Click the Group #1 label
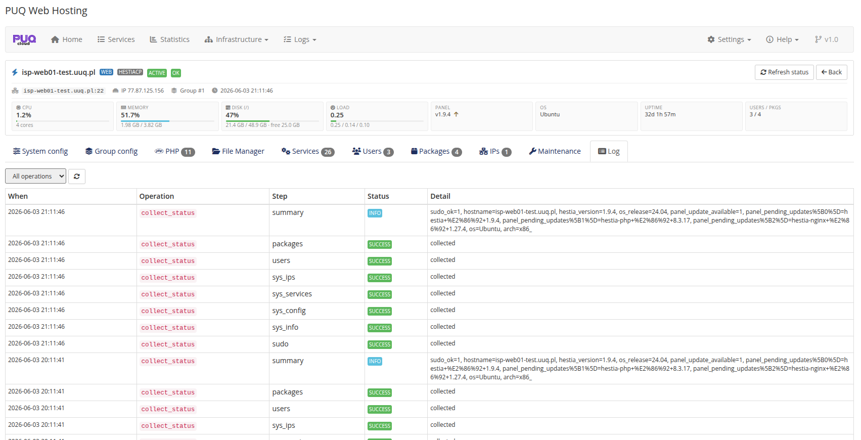The height and width of the screenshot is (440, 861). tap(192, 91)
